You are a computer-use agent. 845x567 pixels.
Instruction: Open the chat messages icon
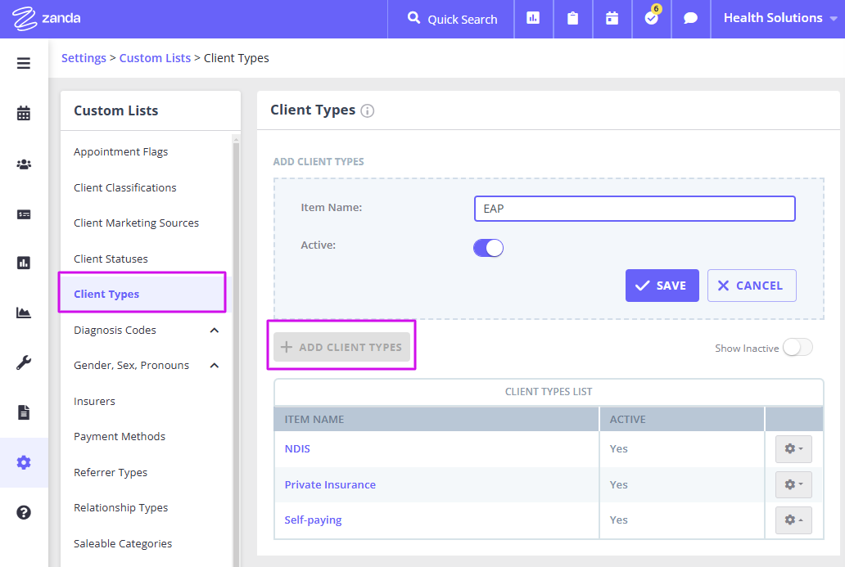click(x=690, y=18)
